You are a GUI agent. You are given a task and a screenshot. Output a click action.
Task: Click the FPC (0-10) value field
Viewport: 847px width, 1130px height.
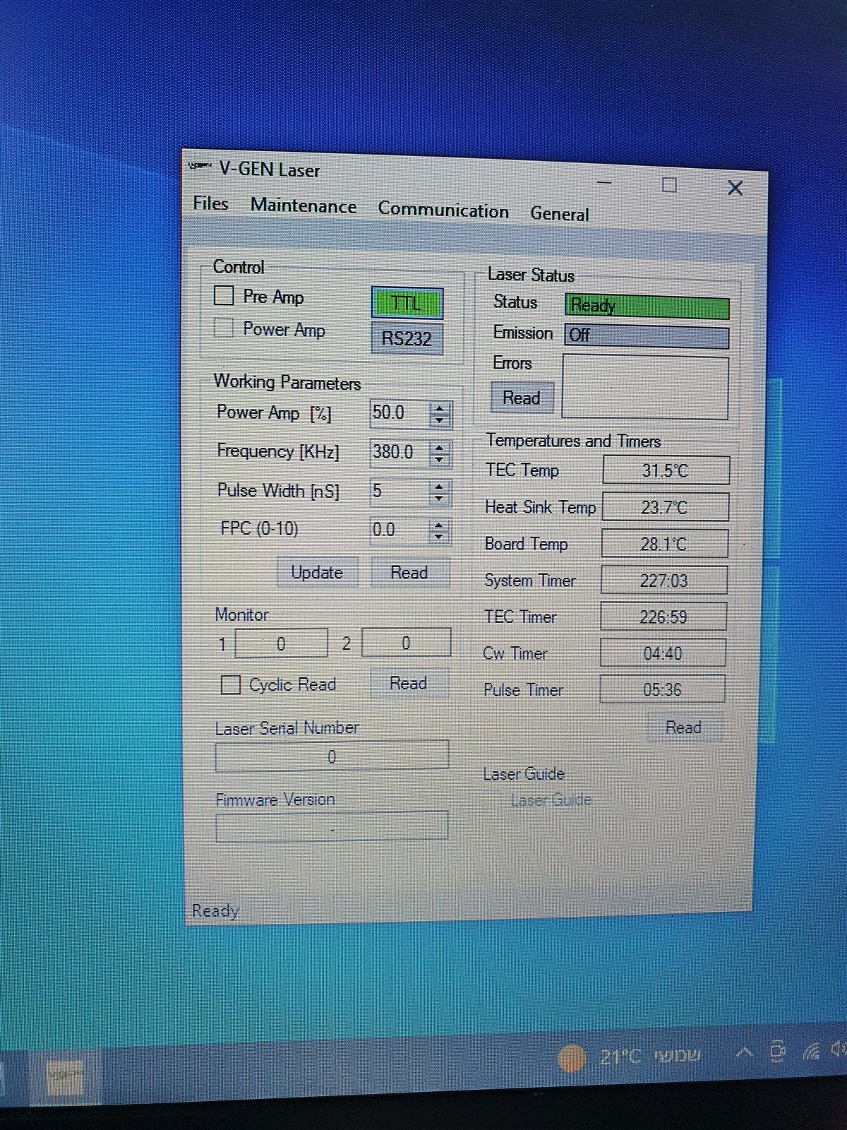pos(399,530)
